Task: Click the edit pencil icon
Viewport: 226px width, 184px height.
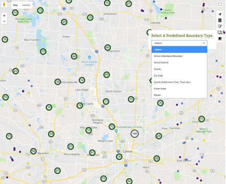Action: tap(220, 26)
